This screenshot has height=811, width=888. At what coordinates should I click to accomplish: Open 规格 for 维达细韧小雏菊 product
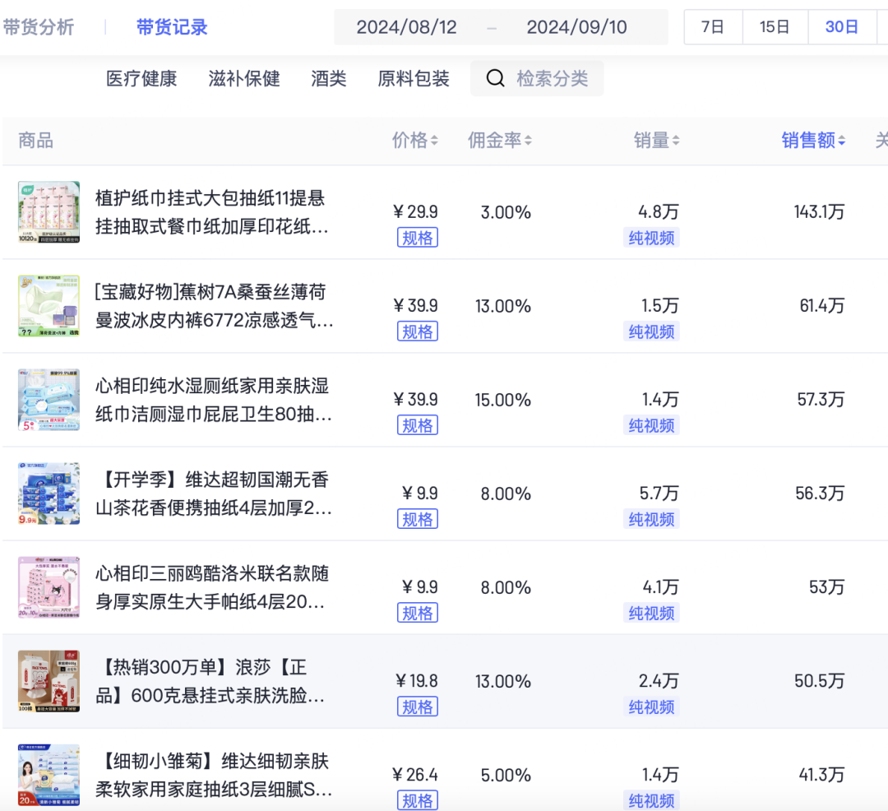coord(418,800)
